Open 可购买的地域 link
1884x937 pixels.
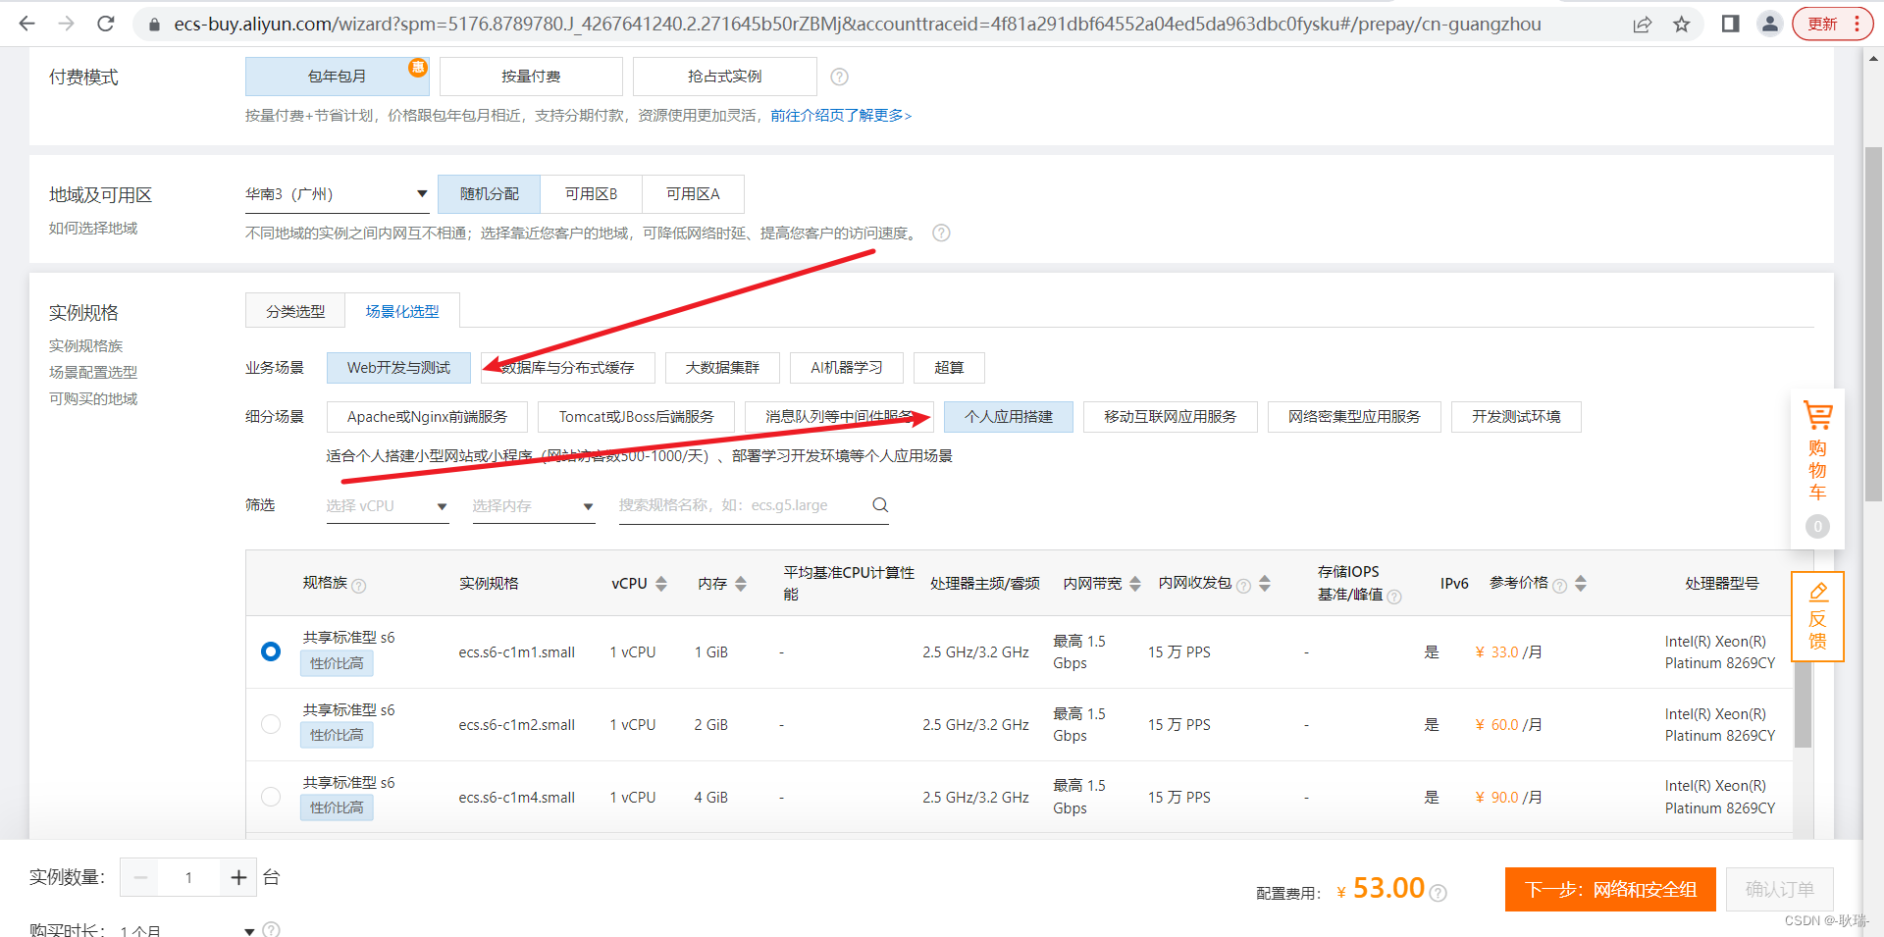(93, 398)
